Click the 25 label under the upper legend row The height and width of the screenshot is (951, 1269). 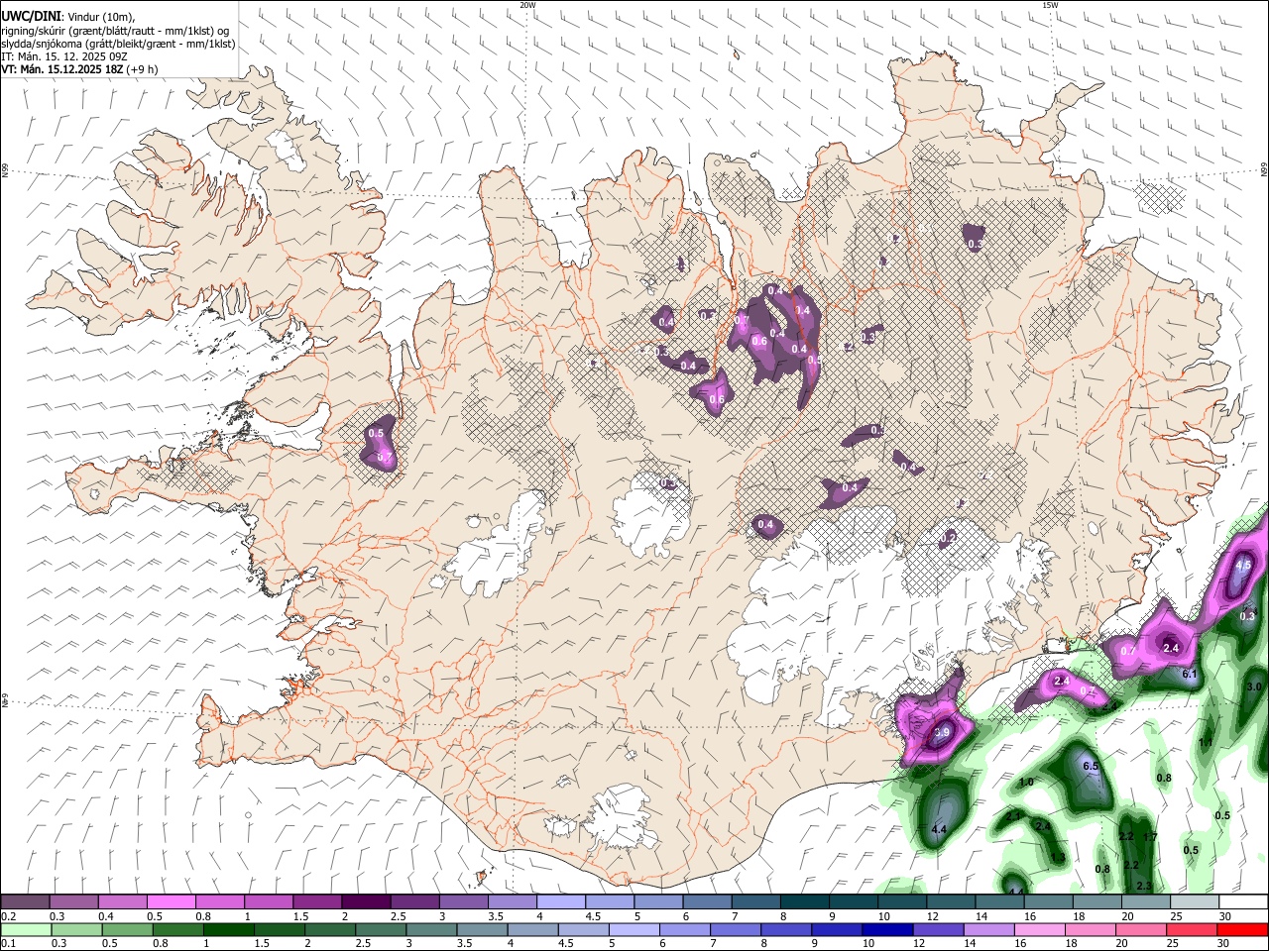pyautogui.click(x=1176, y=916)
